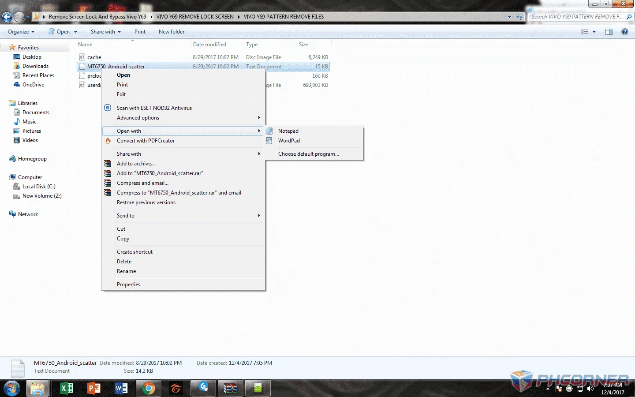Click the help question mark icon
Screen dimensions: 635x397
click(x=624, y=32)
